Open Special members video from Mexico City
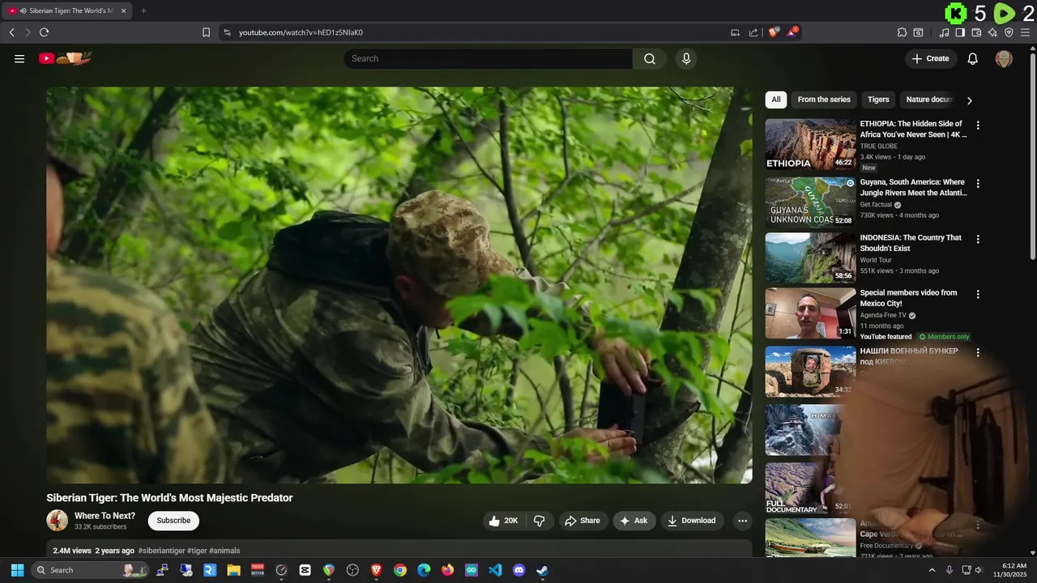 click(908, 298)
